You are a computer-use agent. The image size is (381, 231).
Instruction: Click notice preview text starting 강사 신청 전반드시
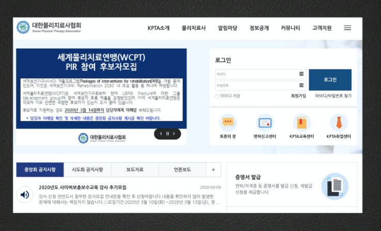(129, 199)
